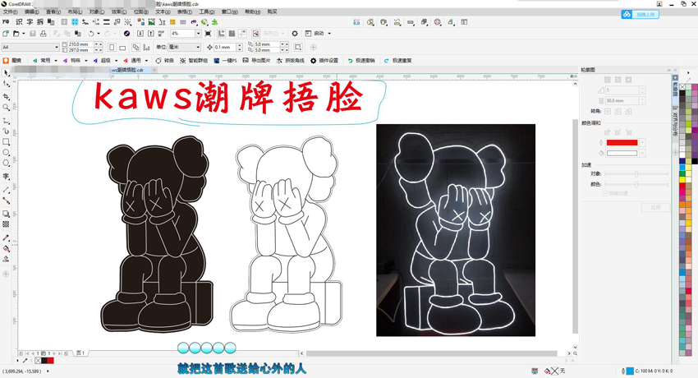Select the Inside Contour option
Screen dimensions: 698x378
pyautogui.click(x=618, y=79)
